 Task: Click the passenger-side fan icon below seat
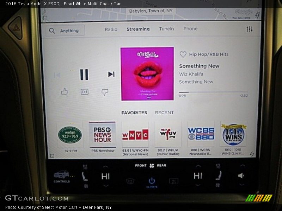coord(217,185)
